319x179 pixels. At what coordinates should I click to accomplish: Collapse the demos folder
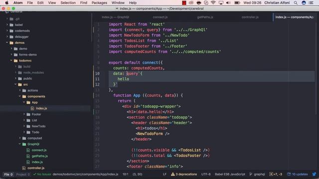(x=7, y=43)
